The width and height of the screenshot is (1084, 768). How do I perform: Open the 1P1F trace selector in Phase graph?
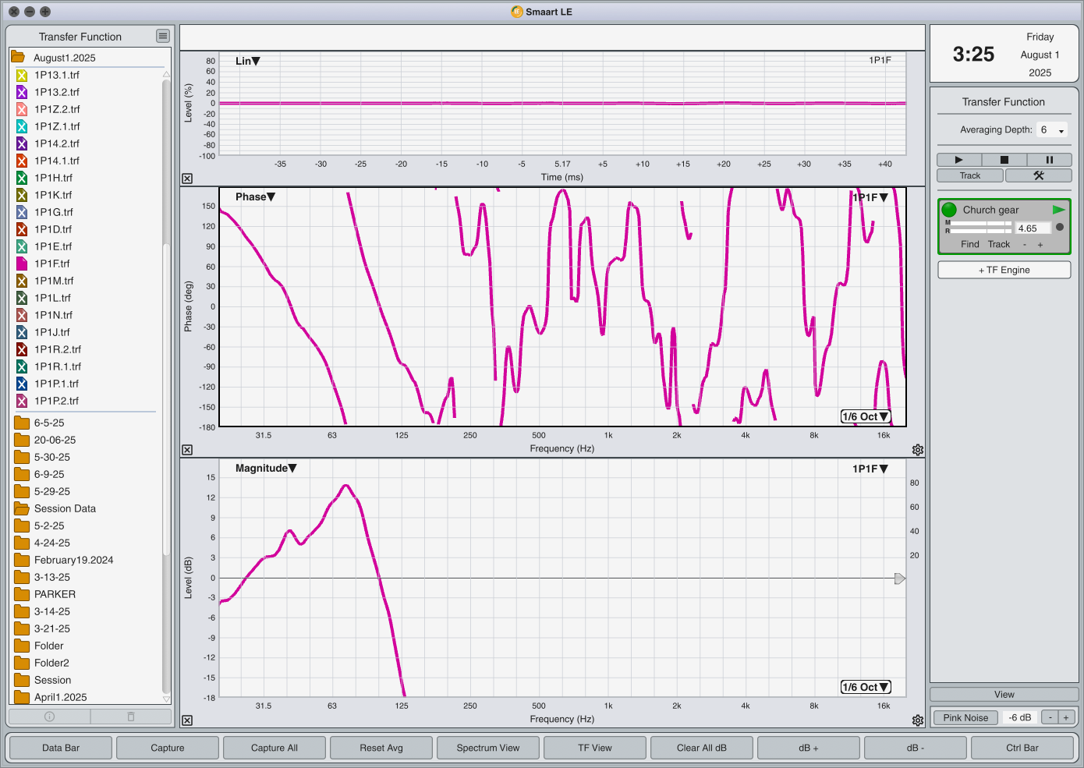point(870,197)
